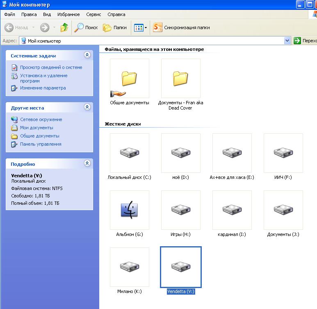Click the Forward green arrow button

coord(45,27)
